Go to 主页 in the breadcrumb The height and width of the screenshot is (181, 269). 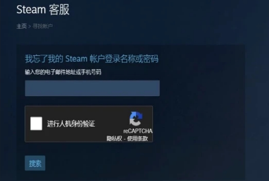coord(22,26)
